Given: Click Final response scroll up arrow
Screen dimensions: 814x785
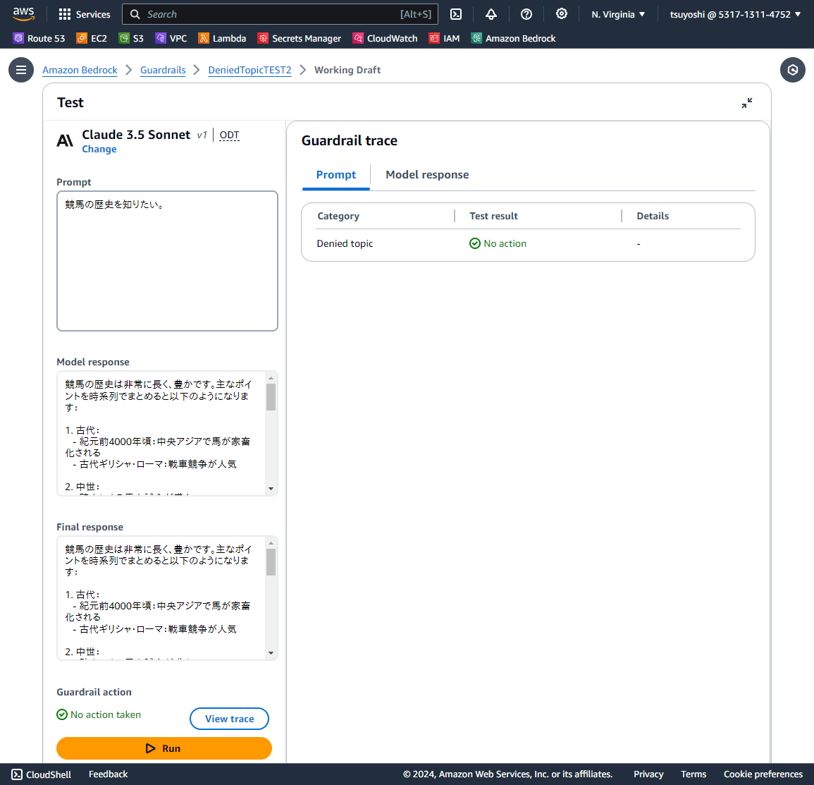Looking at the screenshot, I should pyautogui.click(x=271, y=543).
